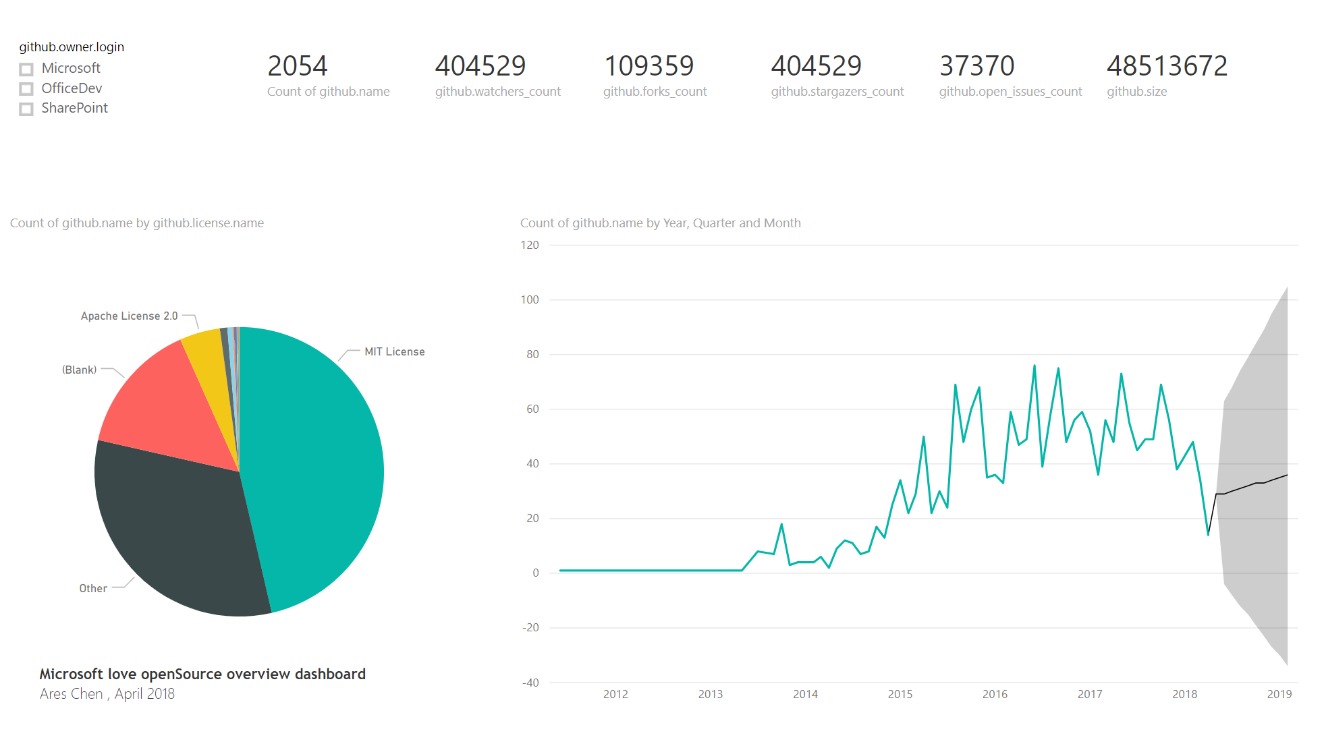The width and height of the screenshot is (1324, 748).
Task: Click the line chart title text
Action: 661,223
